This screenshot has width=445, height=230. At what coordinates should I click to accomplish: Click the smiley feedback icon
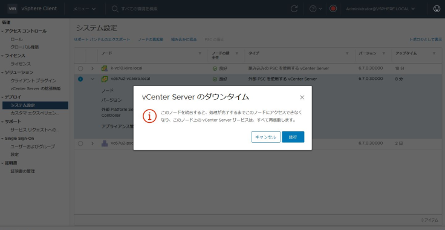[x=437, y=9]
